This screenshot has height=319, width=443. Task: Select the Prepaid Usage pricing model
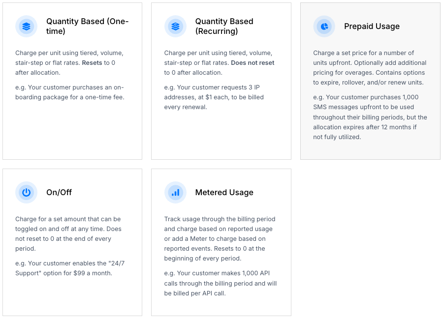371,81
